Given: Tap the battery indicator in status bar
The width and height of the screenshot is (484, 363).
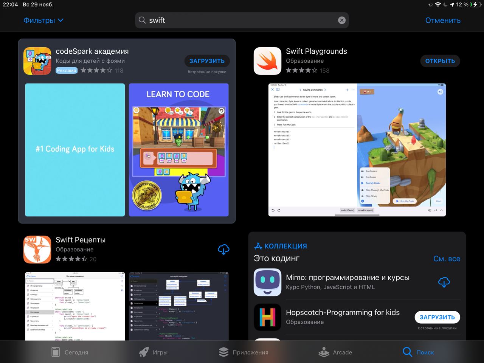Looking at the screenshot, I should click(475, 5).
